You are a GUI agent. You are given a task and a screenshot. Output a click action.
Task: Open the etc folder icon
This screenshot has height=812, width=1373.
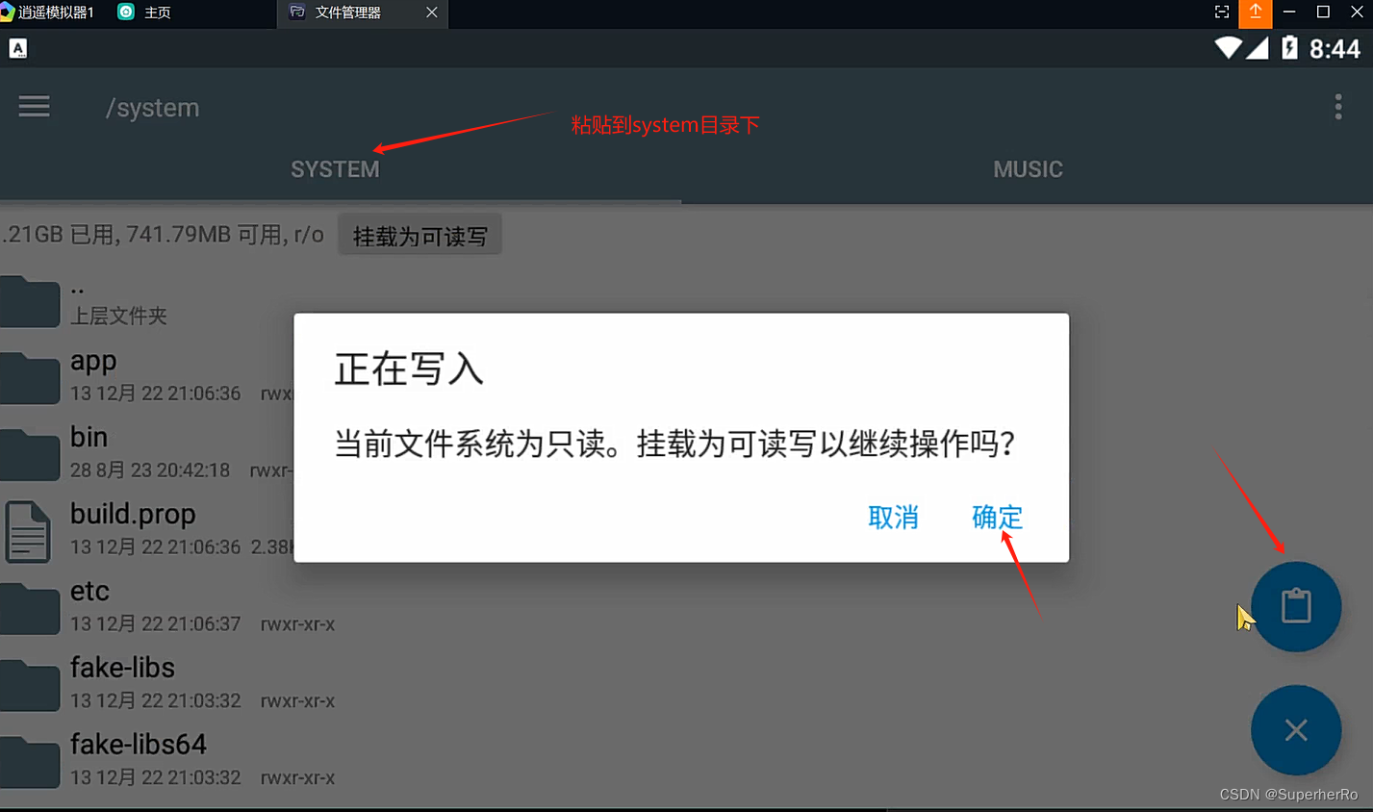point(30,608)
